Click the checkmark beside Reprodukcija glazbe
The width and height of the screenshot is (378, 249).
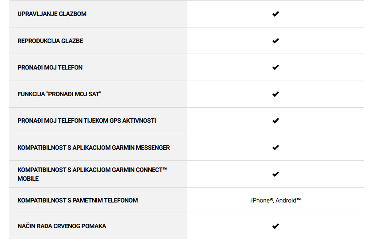276,41
